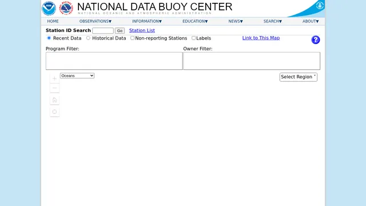Select the Recent Data radio button
366x206 pixels.
[x=49, y=38]
